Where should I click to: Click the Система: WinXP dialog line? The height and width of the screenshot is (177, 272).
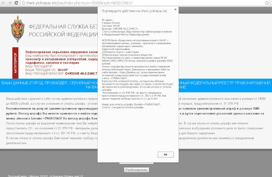click(x=110, y=26)
